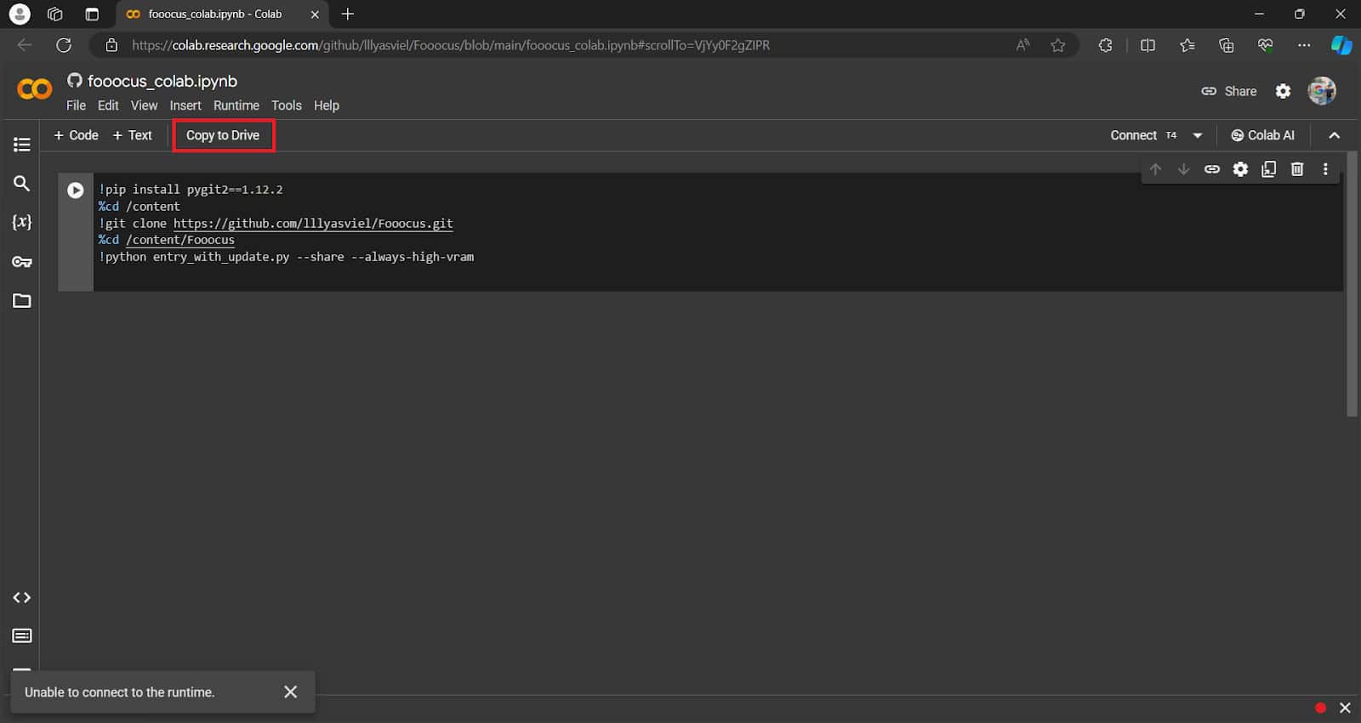Viewport: 1361px width, 723px height.
Task: Open Edge workspaces icon
Action: pyautogui.click(x=55, y=14)
